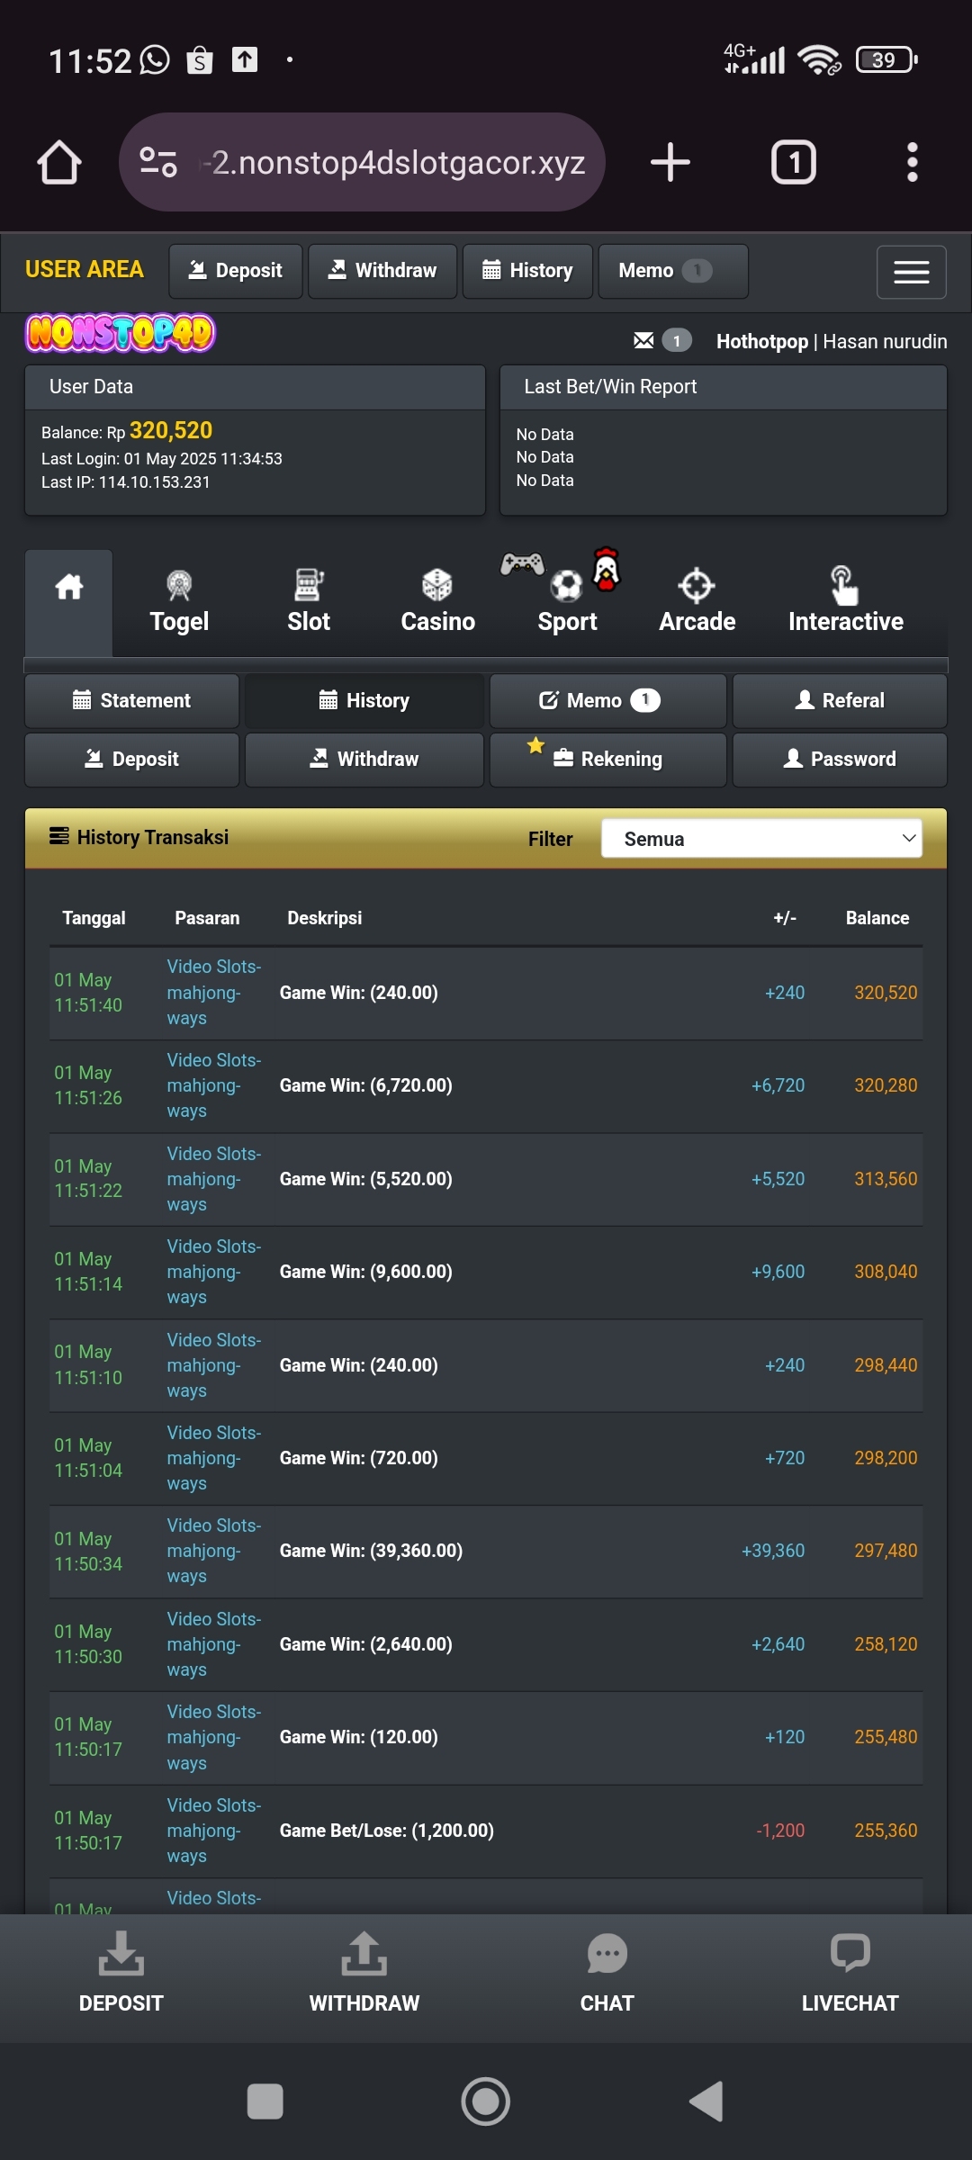The image size is (972, 2160).
Task: Expand the Semua filter dropdown
Action: (x=761, y=838)
